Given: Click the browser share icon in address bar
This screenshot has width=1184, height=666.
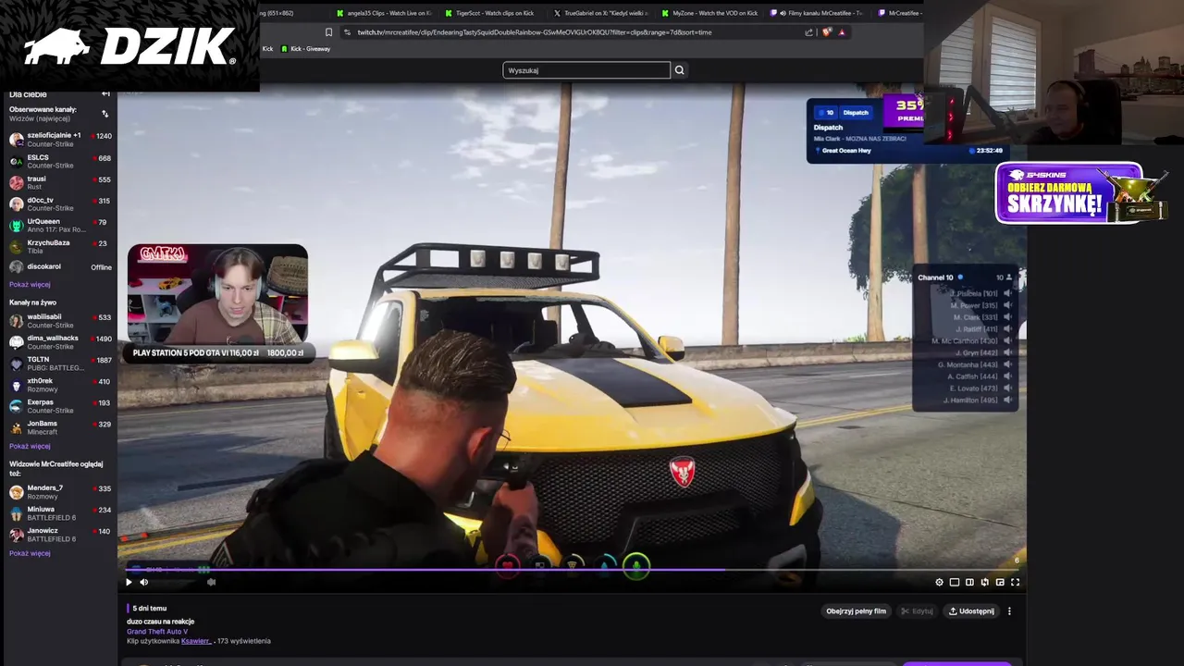Looking at the screenshot, I should pyautogui.click(x=808, y=32).
